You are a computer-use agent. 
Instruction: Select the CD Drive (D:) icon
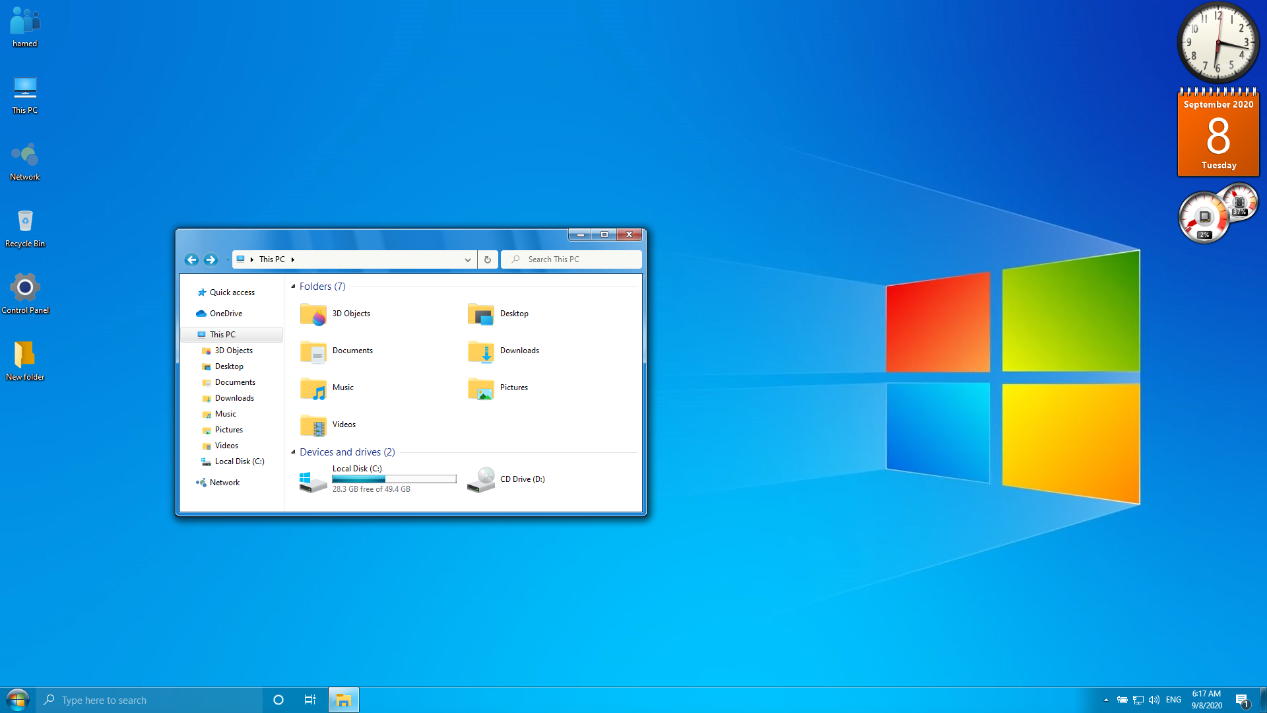tap(481, 480)
